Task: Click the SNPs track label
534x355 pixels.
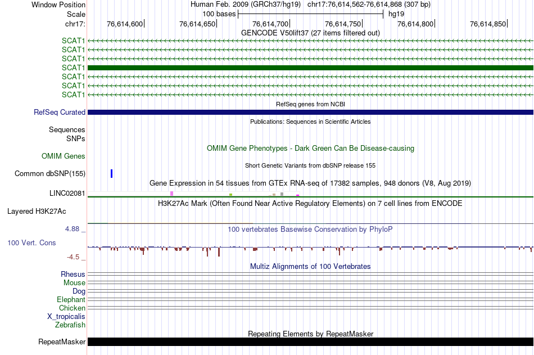Action: pyautogui.click(x=76, y=139)
